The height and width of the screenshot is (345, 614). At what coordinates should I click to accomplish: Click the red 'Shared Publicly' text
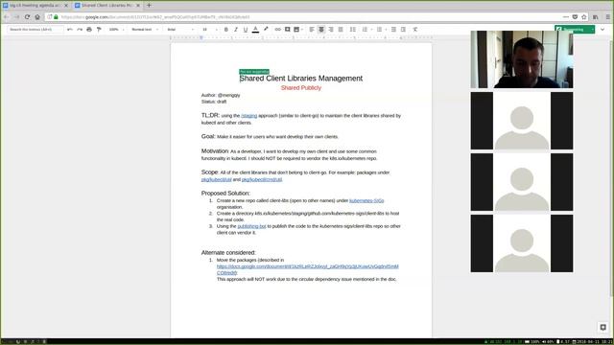pyautogui.click(x=300, y=88)
